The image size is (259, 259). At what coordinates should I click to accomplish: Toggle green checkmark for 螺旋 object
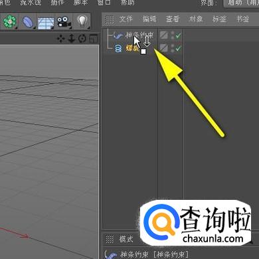178,48
